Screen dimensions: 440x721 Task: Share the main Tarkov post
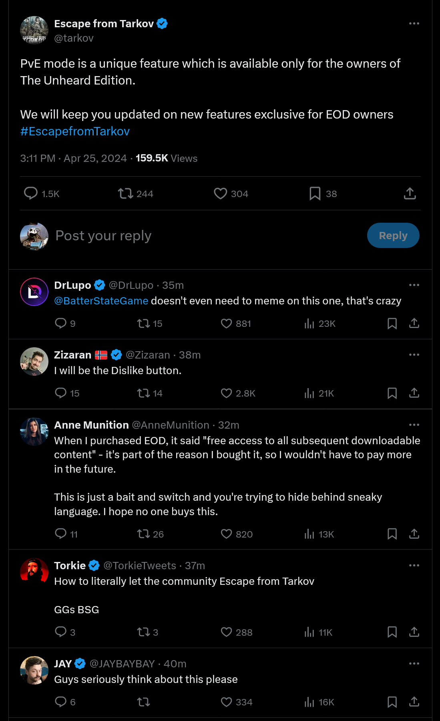410,194
